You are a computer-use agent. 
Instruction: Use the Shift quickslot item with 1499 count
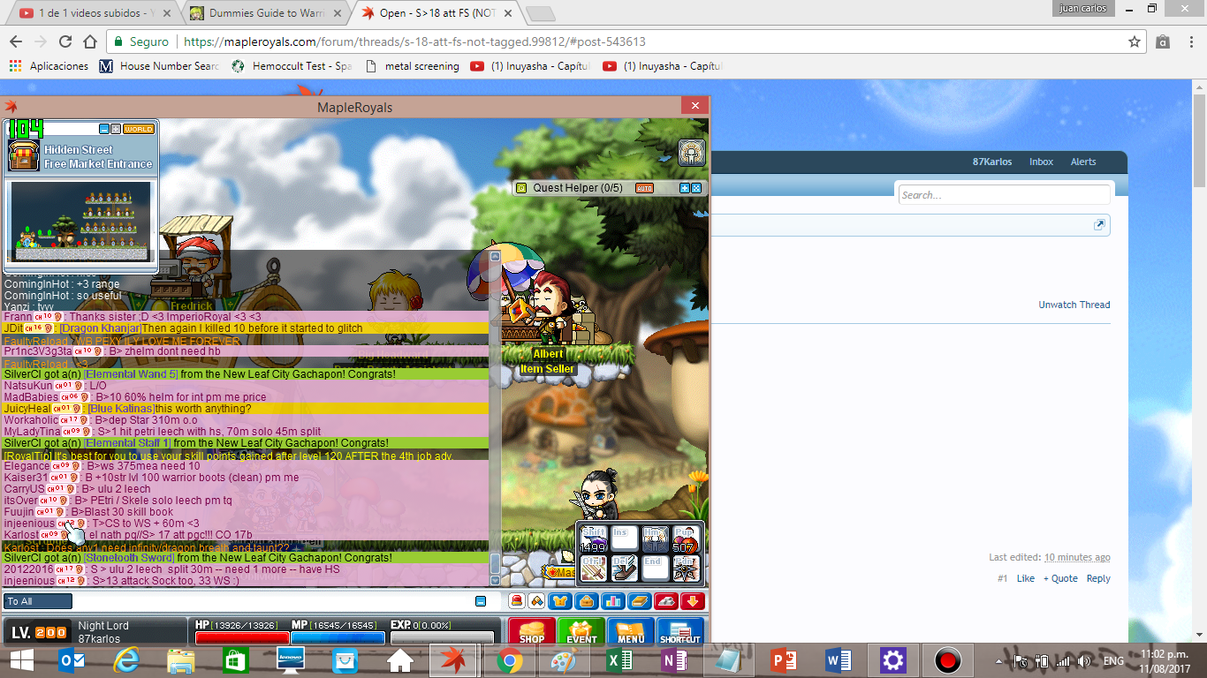pyautogui.click(x=593, y=539)
